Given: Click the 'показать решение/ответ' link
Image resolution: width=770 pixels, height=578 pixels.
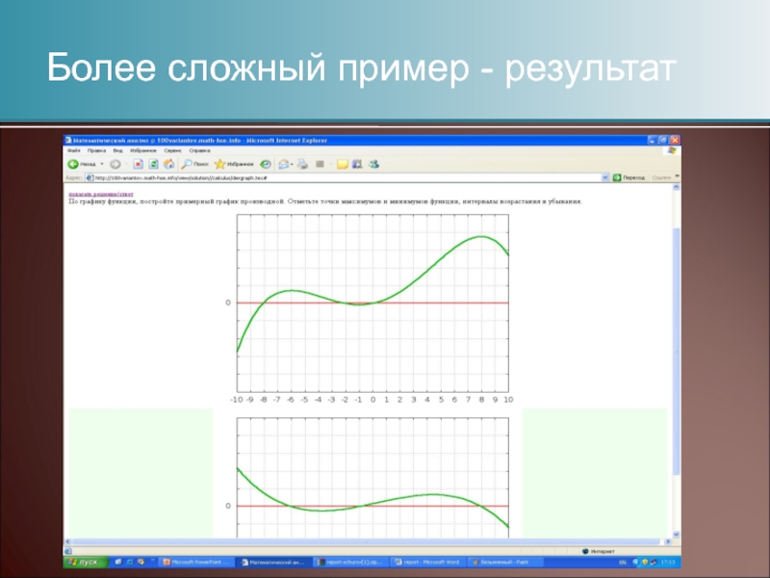Looking at the screenshot, I should click(101, 195).
